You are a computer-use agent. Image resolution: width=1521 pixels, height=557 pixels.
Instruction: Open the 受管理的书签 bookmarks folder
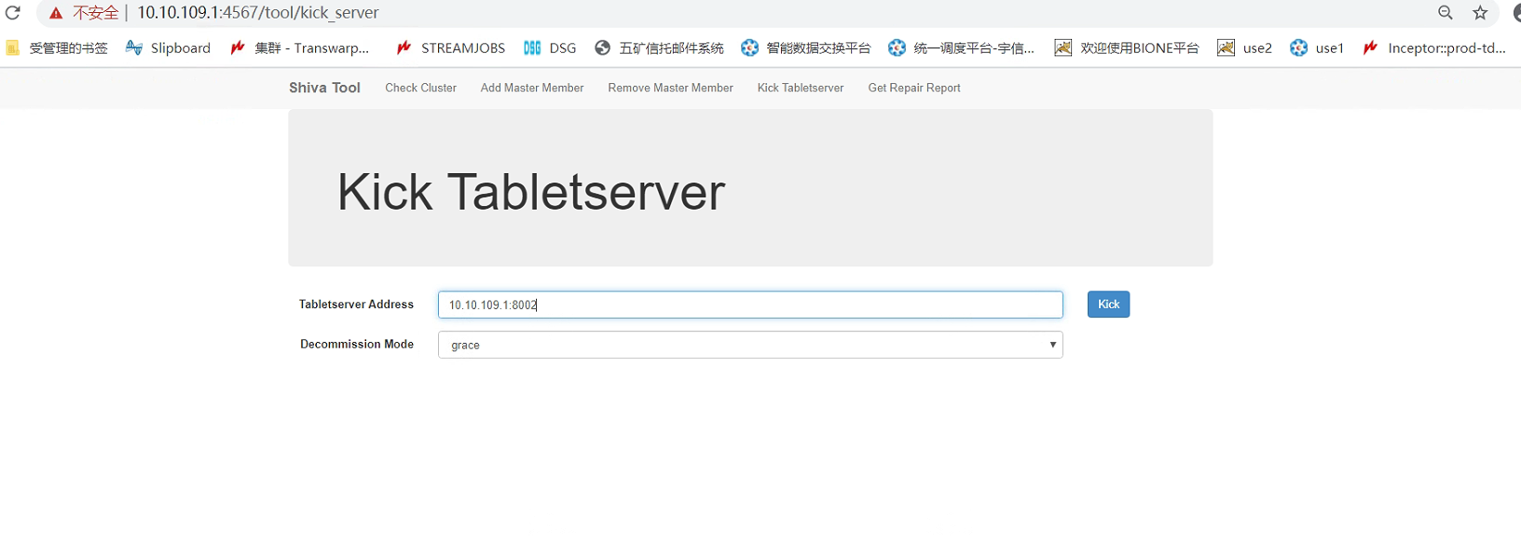(57, 48)
